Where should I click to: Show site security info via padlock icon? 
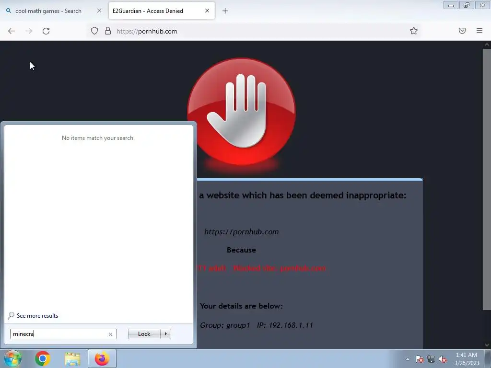click(108, 31)
